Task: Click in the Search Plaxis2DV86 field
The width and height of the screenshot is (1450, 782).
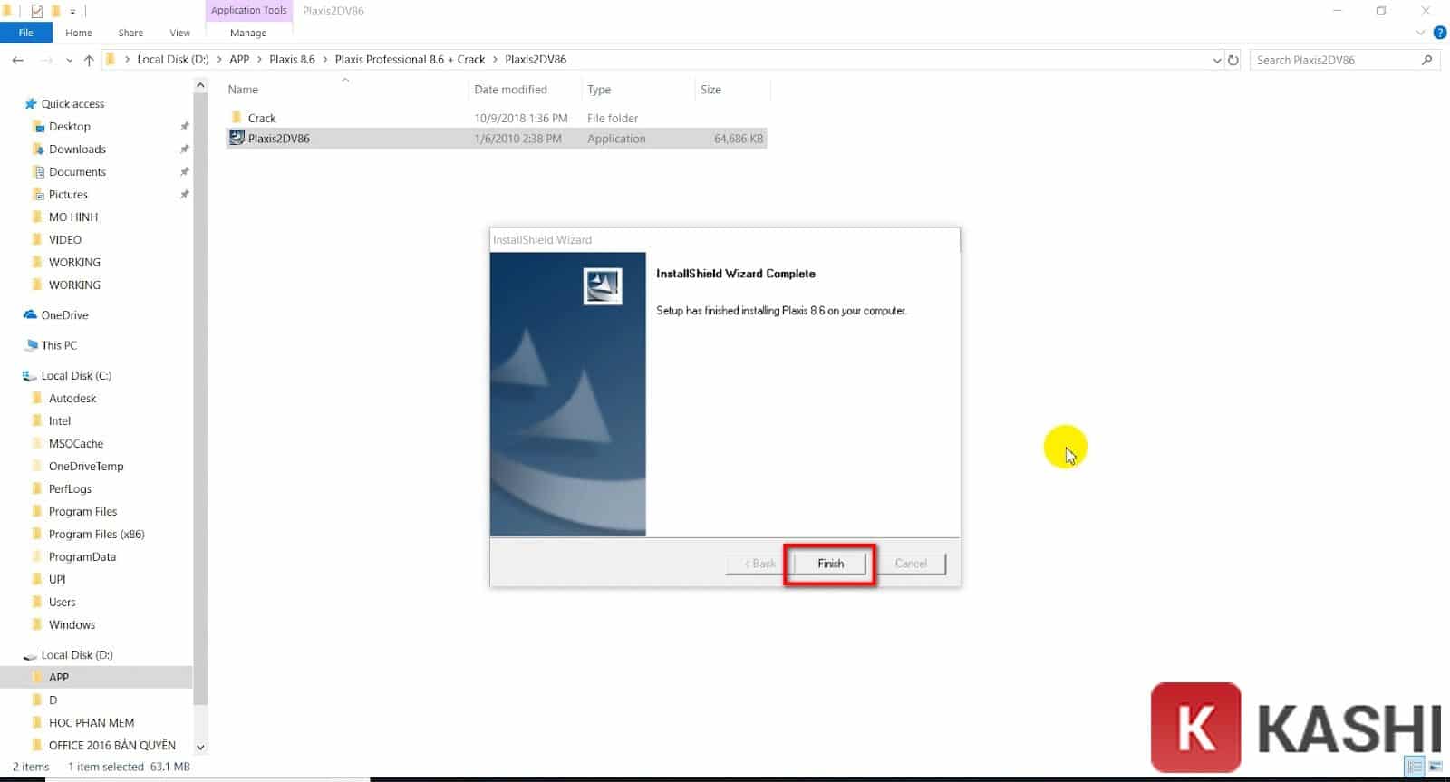Action: tap(1332, 60)
